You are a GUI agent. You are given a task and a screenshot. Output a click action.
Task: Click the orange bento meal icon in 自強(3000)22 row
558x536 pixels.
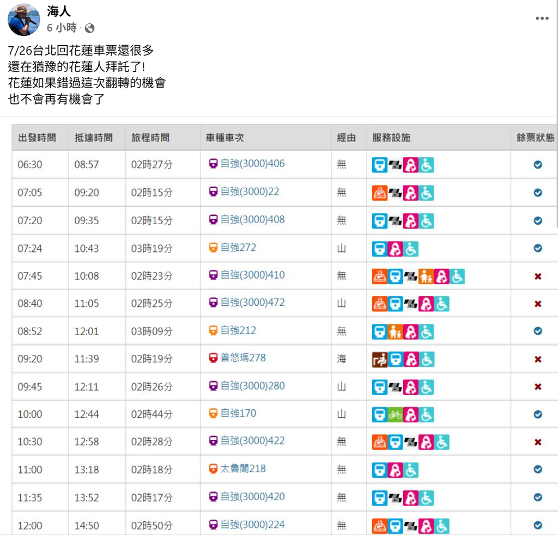[379, 193]
